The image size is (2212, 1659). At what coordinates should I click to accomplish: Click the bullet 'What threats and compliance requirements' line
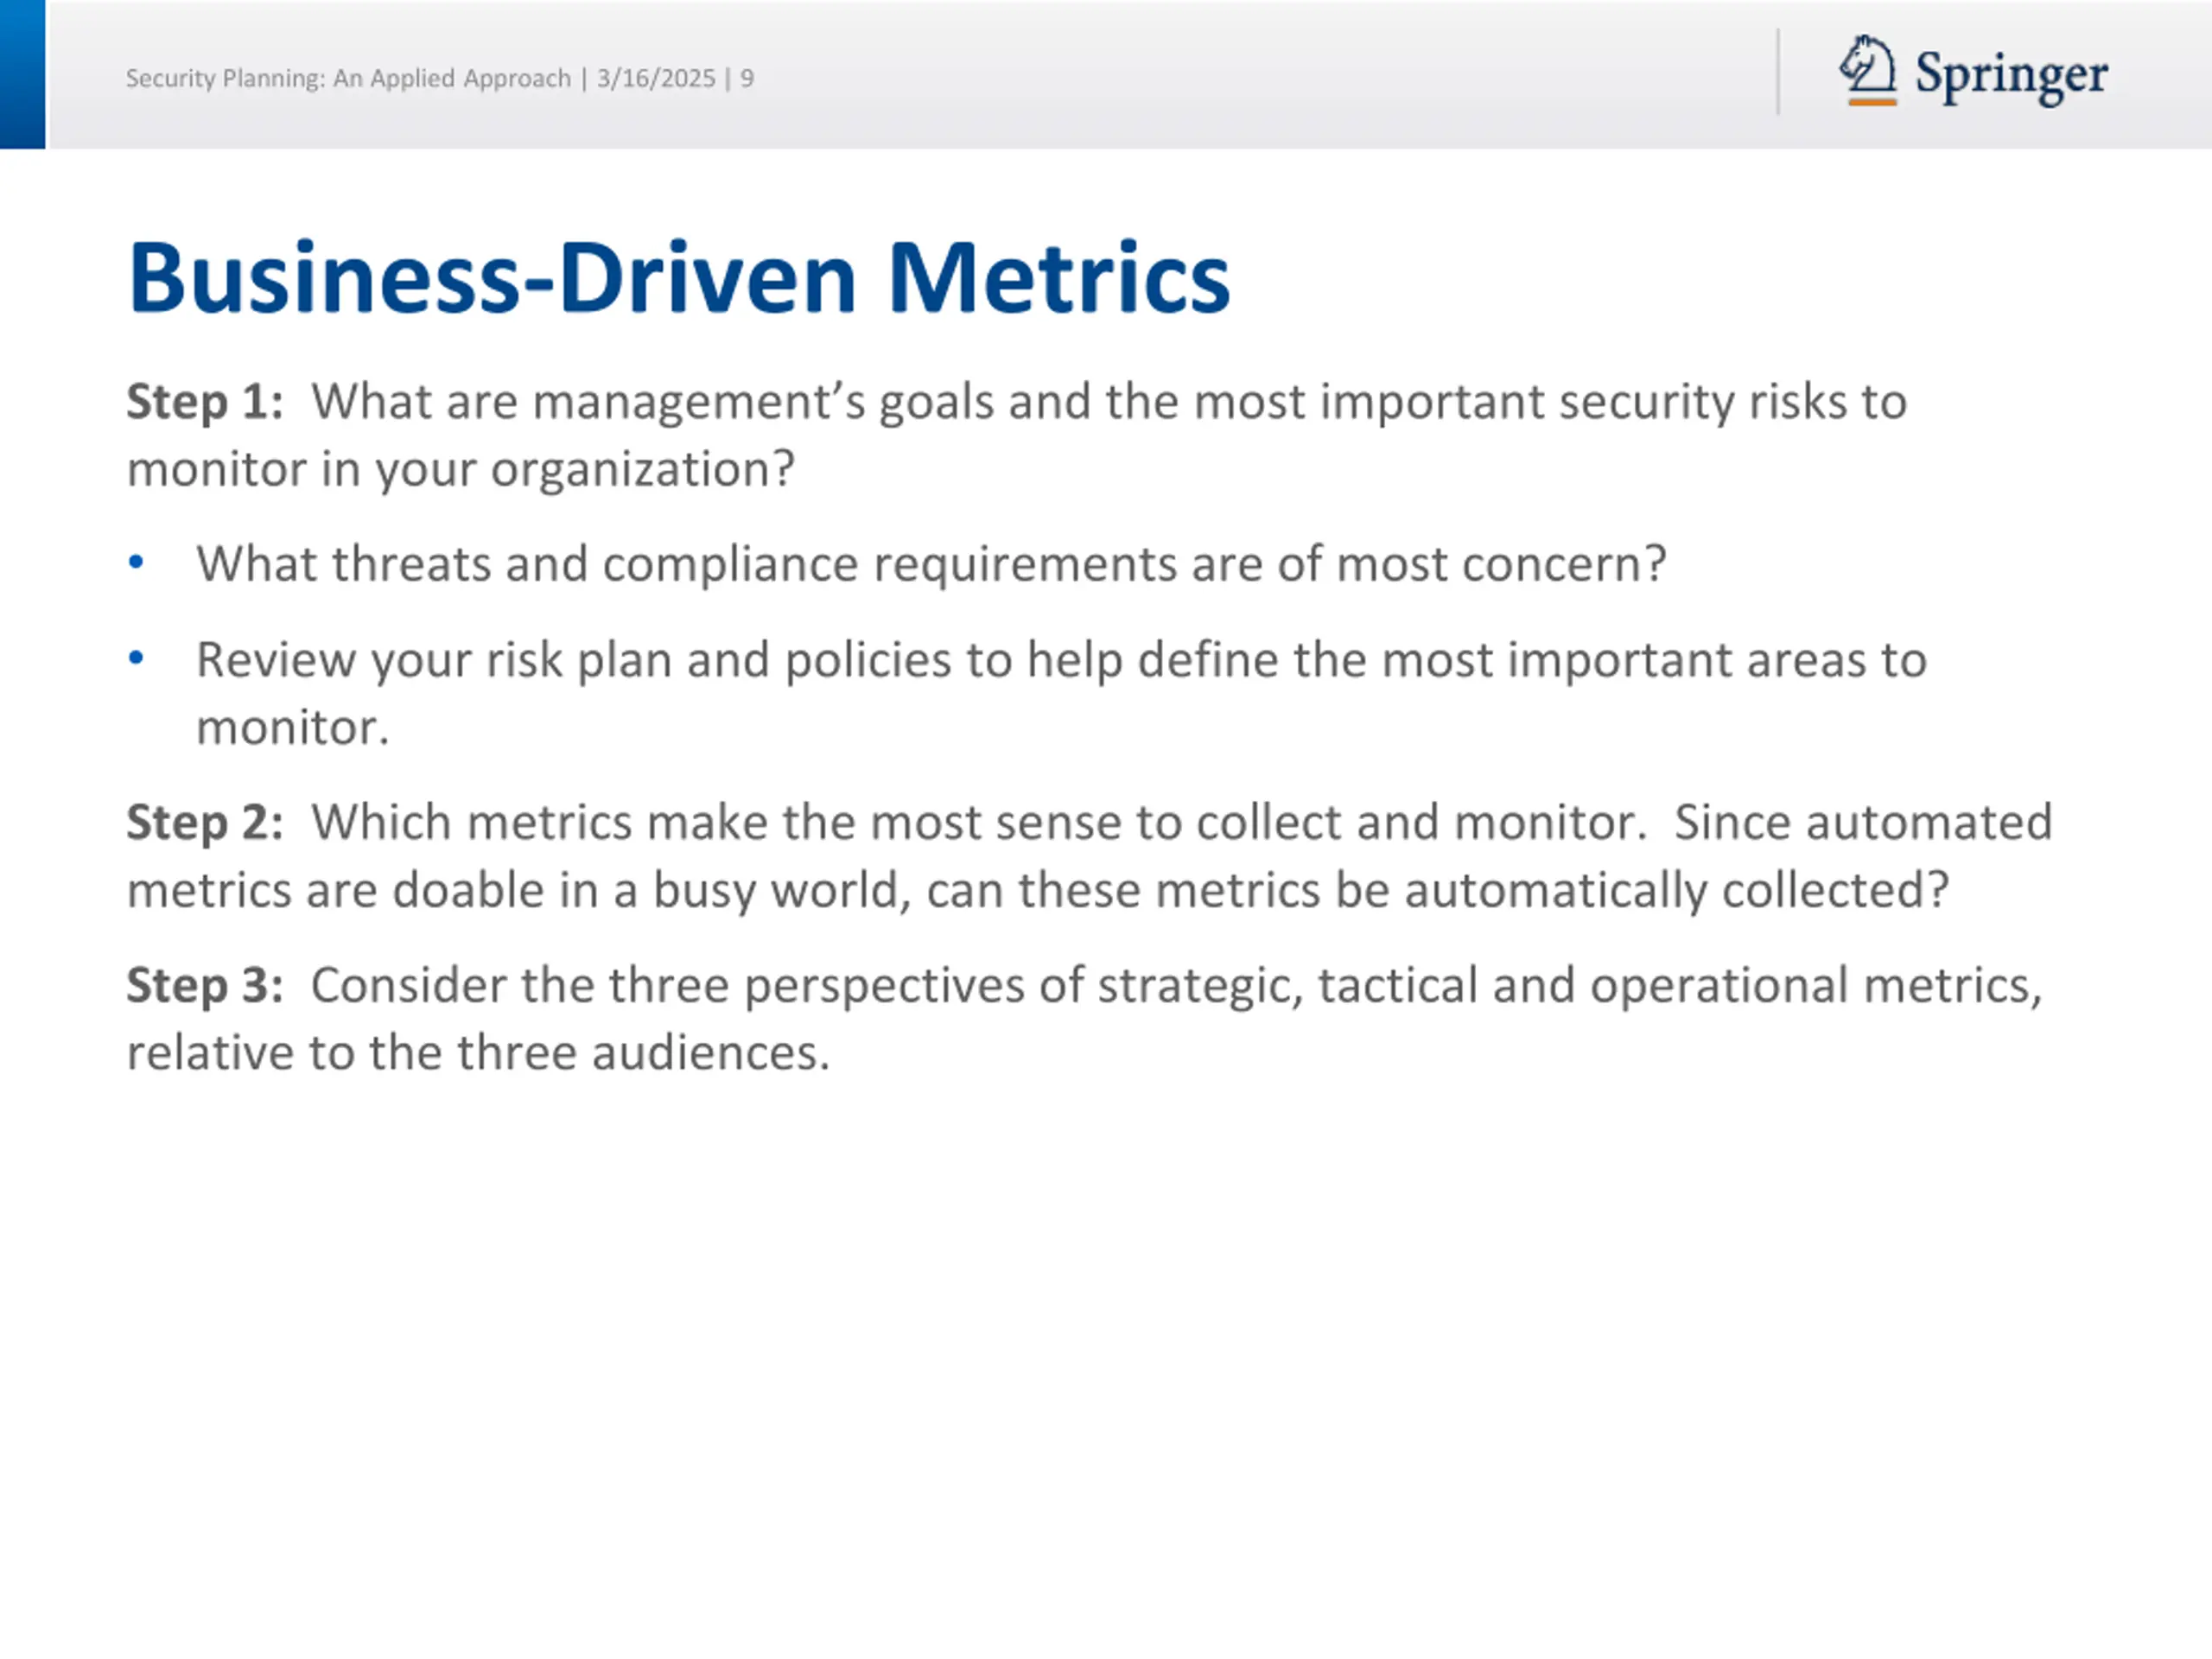point(931,564)
